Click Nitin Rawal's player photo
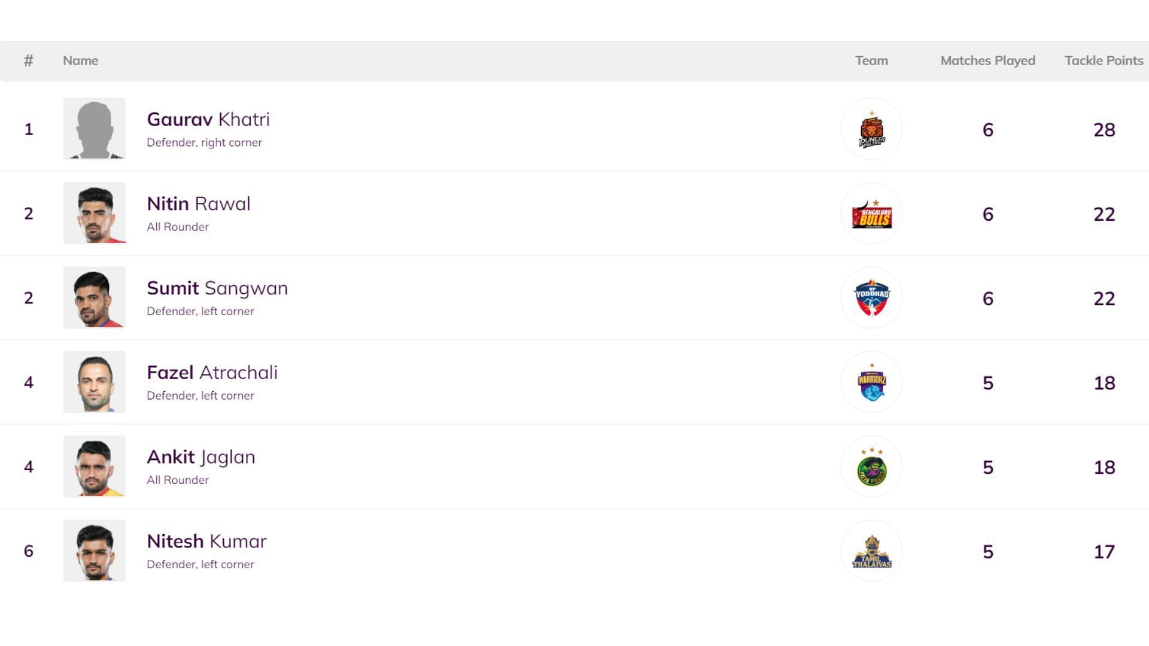1149x646 pixels. click(95, 214)
